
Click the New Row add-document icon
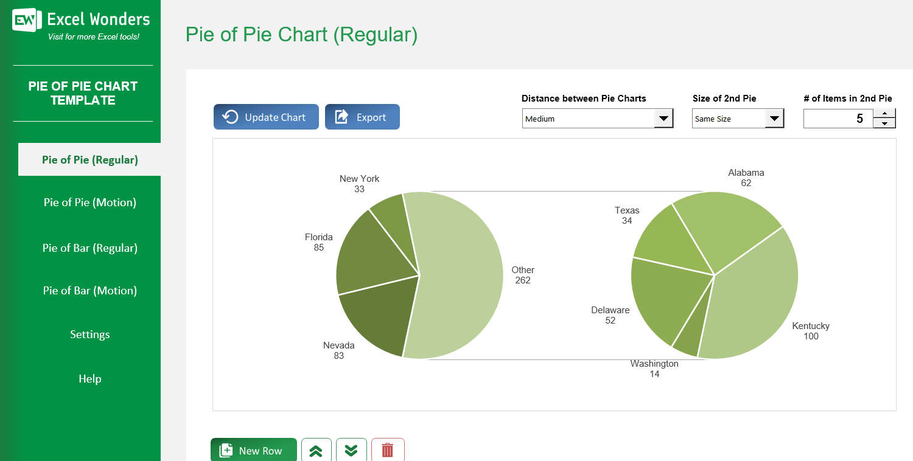coord(225,450)
